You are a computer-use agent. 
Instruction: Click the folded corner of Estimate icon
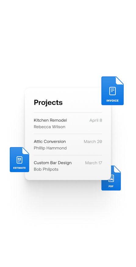pos(25,151)
